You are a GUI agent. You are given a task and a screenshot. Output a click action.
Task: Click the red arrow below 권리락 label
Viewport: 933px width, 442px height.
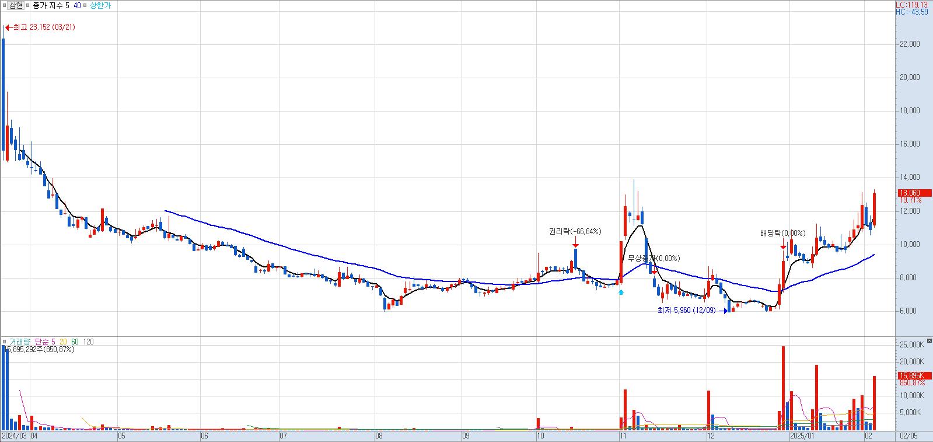[x=575, y=243]
